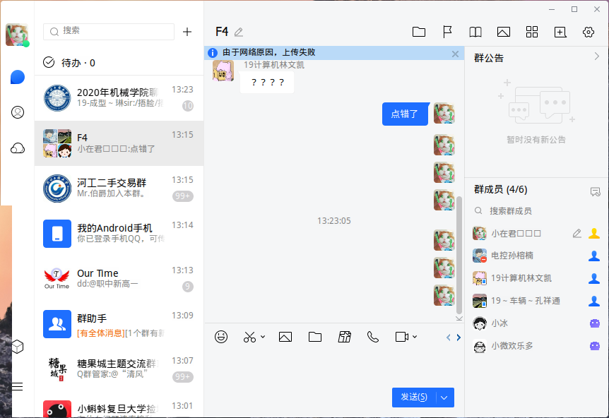This screenshot has width=609, height=418.
Task: Edit the F4 group name with pencil icon
Action: [x=238, y=31]
